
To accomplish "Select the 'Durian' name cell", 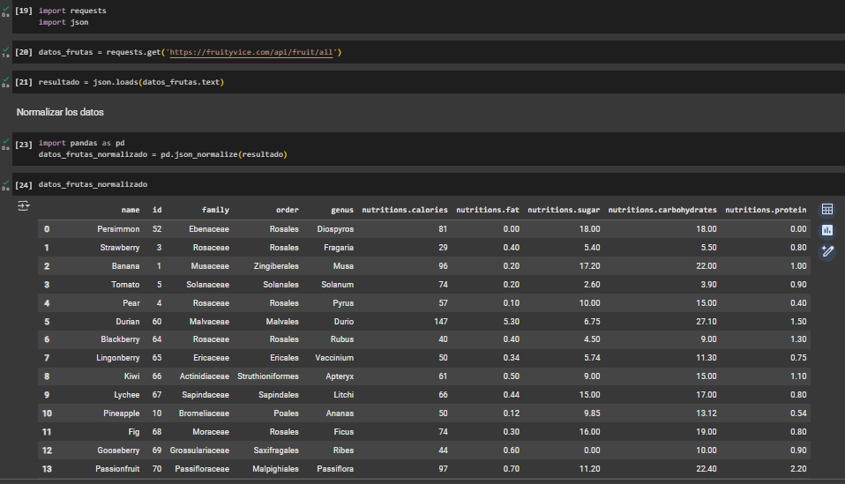I will [128, 322].
